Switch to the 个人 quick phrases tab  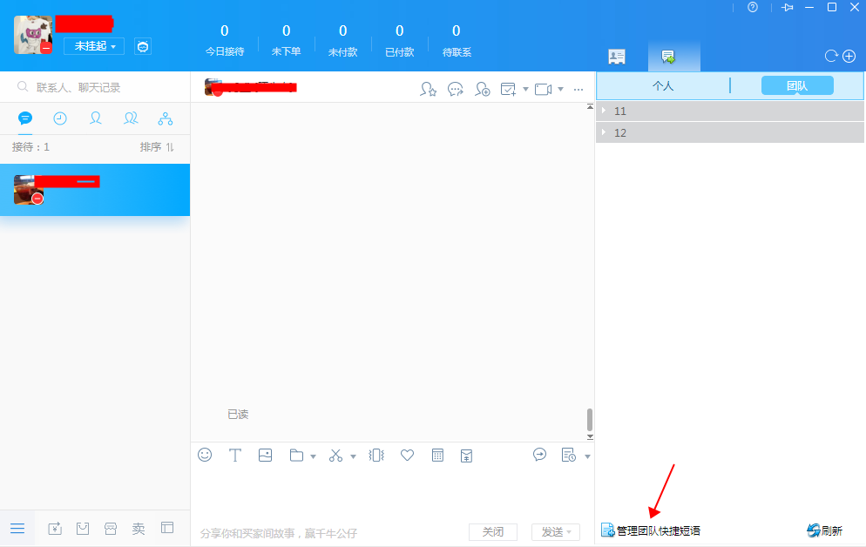tap(663, 85)
